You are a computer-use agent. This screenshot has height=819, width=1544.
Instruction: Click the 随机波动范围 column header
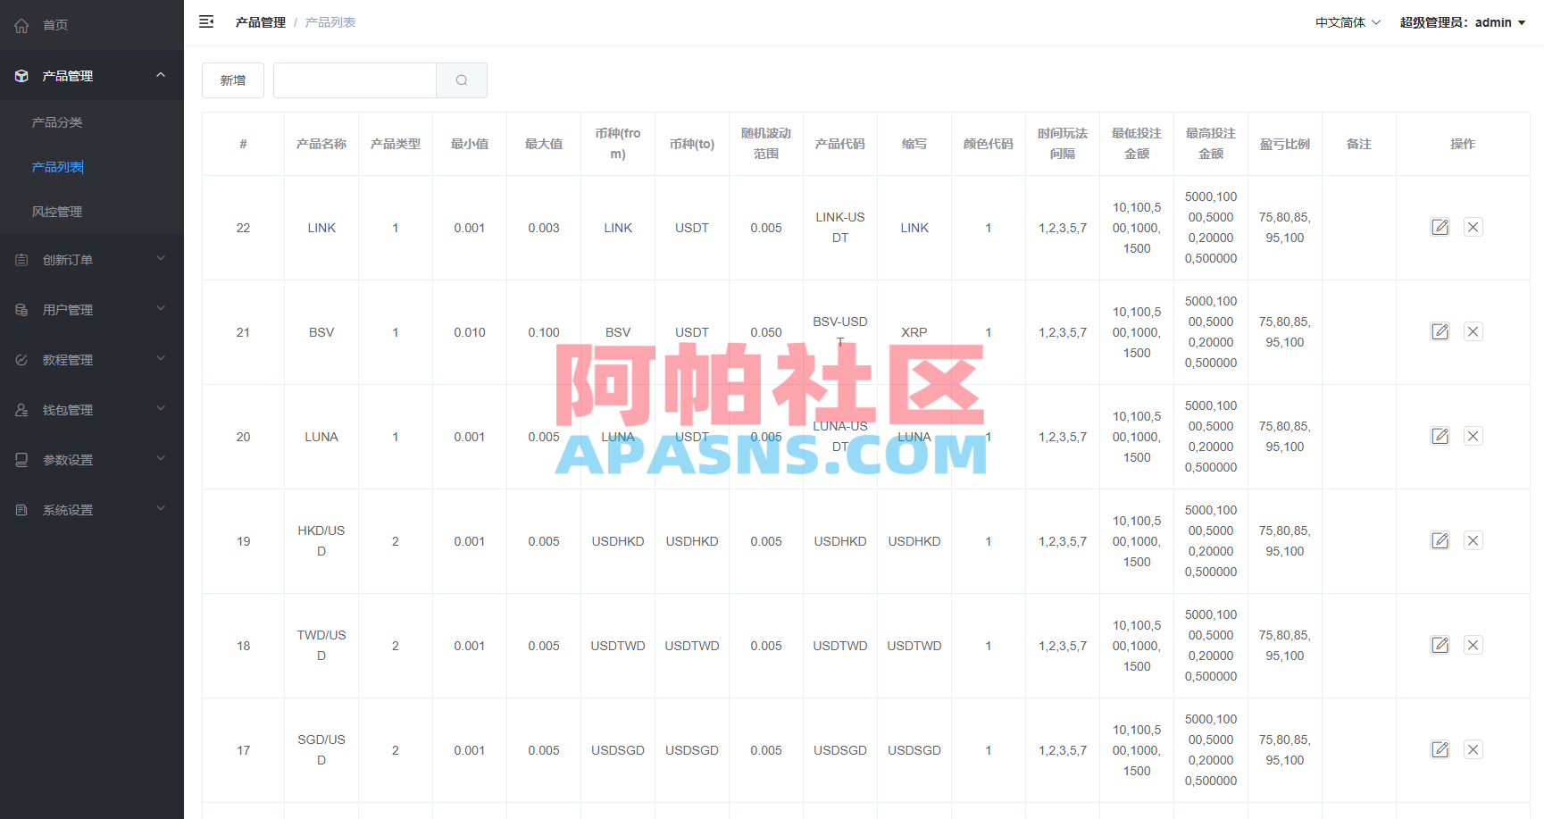click(766, 144)
